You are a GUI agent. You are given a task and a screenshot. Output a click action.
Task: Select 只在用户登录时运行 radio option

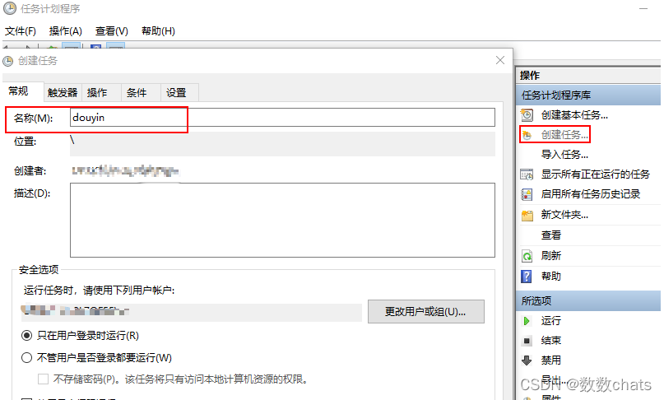click(26, 336)
